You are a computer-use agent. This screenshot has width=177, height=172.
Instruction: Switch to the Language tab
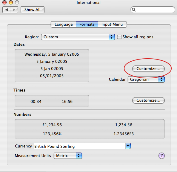(x=64, y=24)
